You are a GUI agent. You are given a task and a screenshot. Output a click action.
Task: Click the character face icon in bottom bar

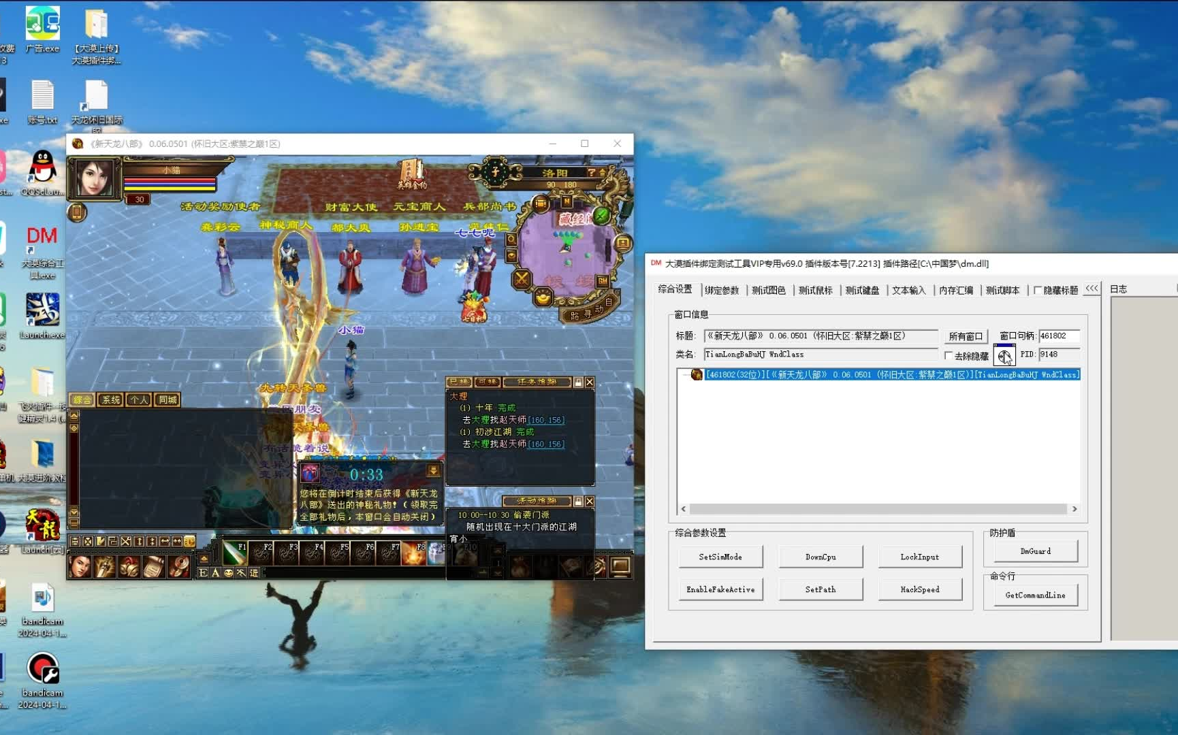(80, 566)
